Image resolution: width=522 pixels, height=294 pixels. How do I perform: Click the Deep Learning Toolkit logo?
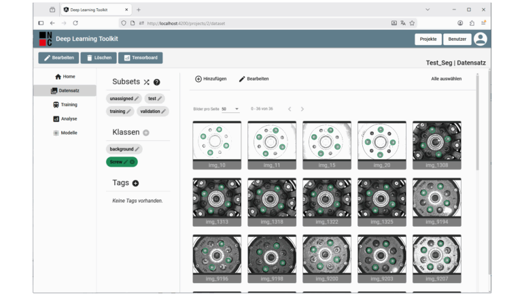pos(46,39)
